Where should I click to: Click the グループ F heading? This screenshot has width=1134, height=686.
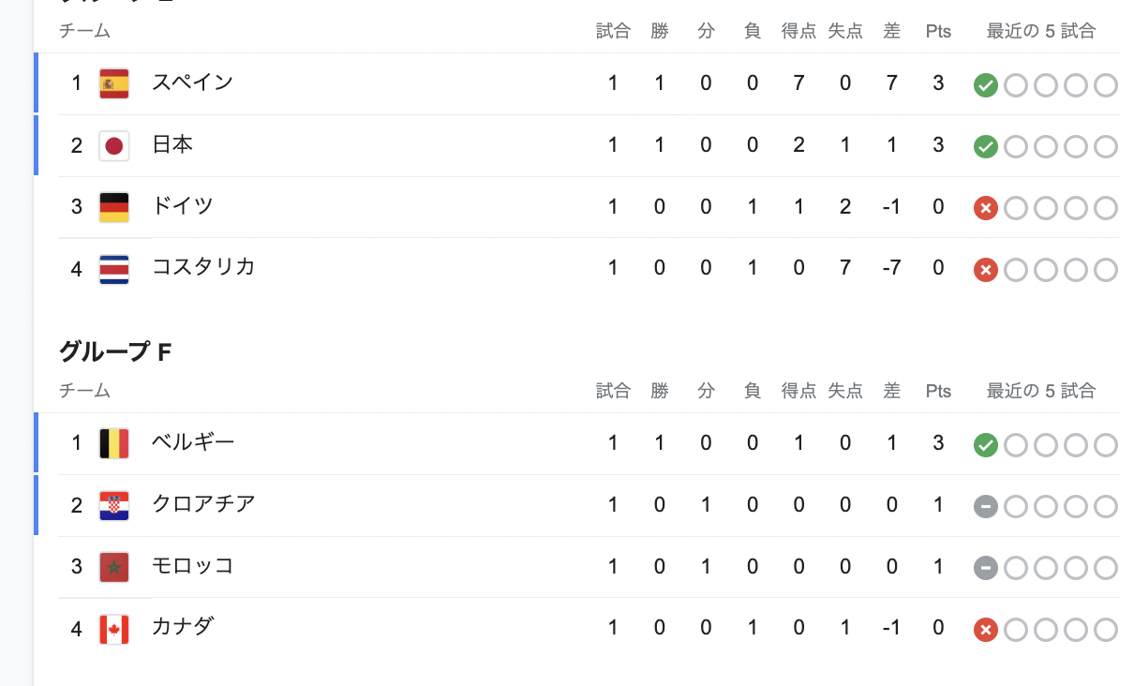coord(115,352)
